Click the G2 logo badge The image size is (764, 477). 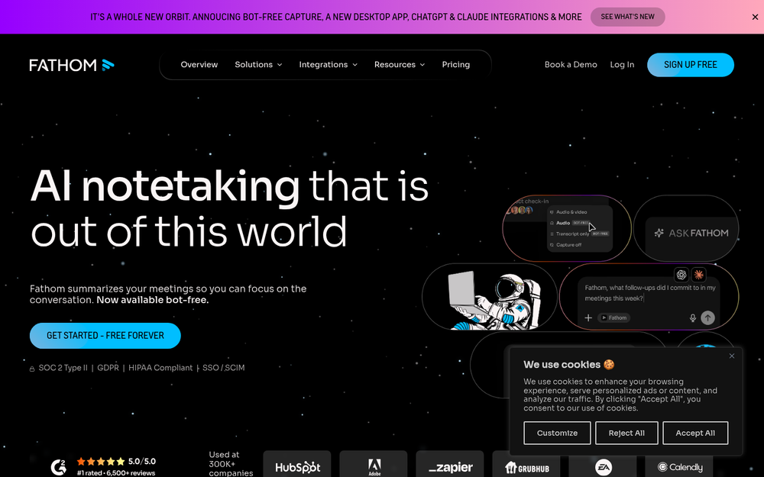pyautogui.click(x=59, y=467)
